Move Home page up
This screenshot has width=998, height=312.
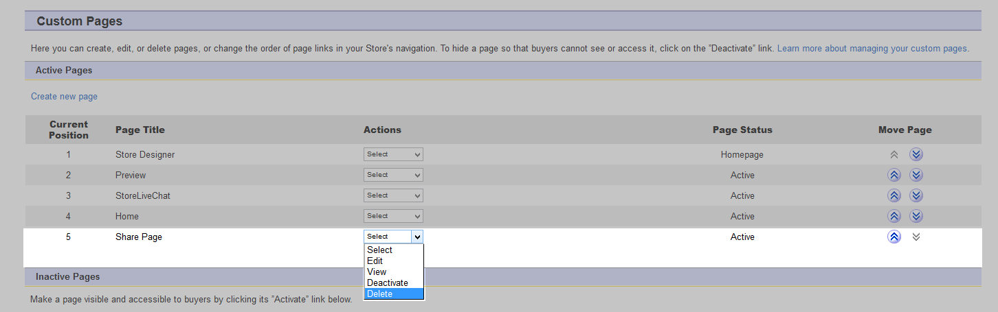(894, 216)
